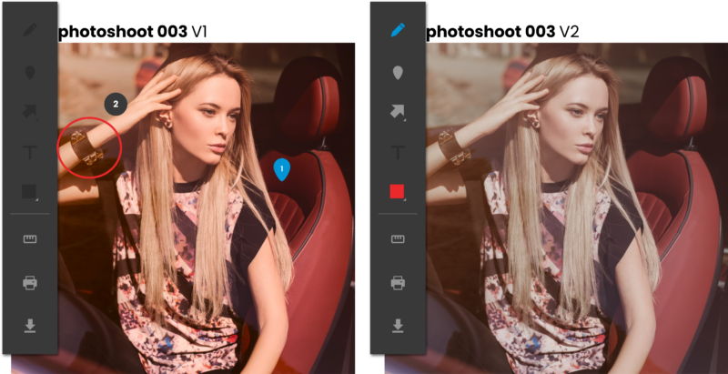Click the photoshoot 003 V1 title
Viewport: 728px width, 374px height.
(133, 32)
